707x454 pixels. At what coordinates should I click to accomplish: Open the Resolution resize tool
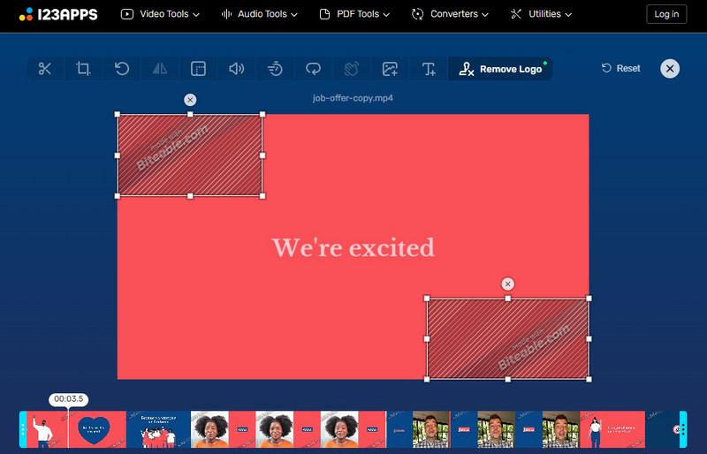(x=198, y=69)
